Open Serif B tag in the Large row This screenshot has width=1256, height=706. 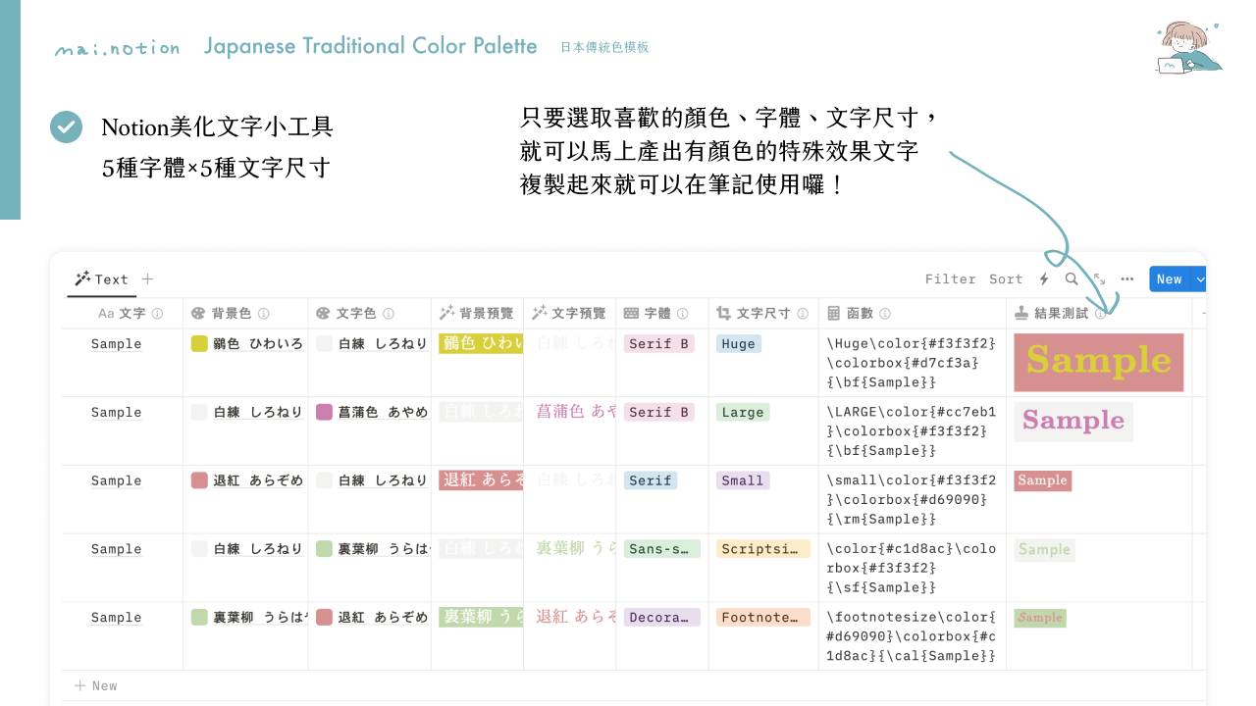click(x=659, y=413)
